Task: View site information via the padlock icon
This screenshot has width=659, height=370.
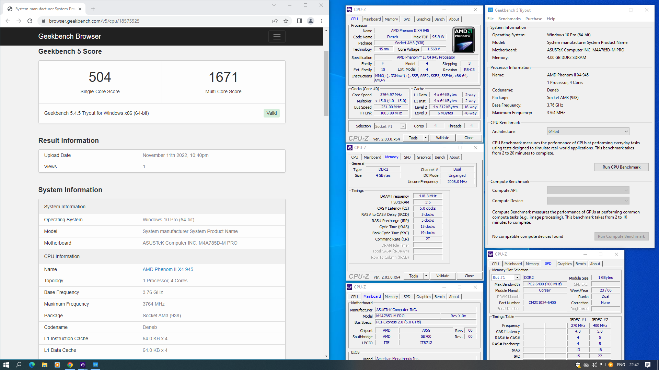Action: [x=43, y=21]
